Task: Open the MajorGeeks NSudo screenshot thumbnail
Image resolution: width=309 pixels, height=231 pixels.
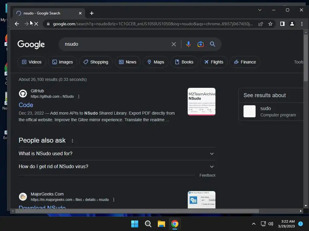Action: pos(201,200)
